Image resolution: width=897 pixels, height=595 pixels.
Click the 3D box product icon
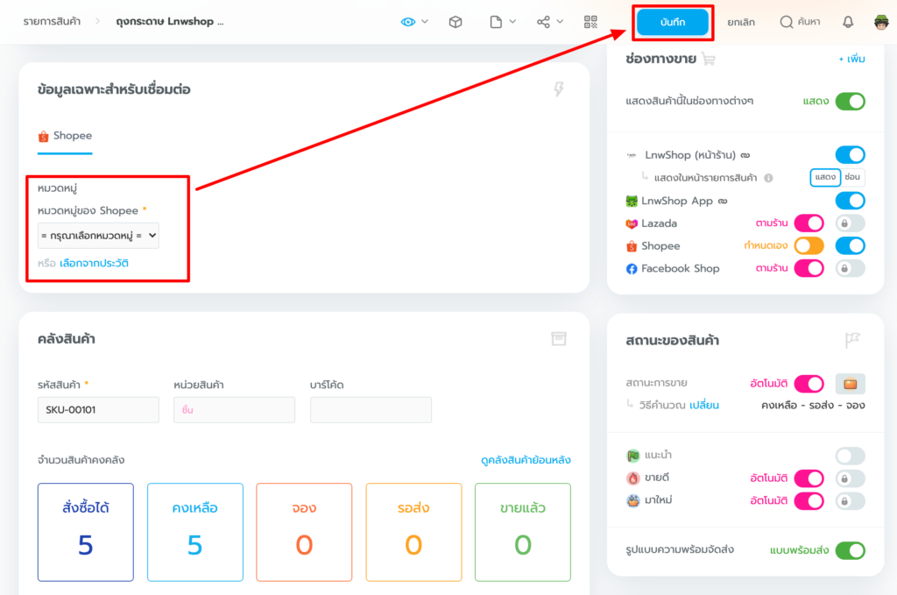456,22
